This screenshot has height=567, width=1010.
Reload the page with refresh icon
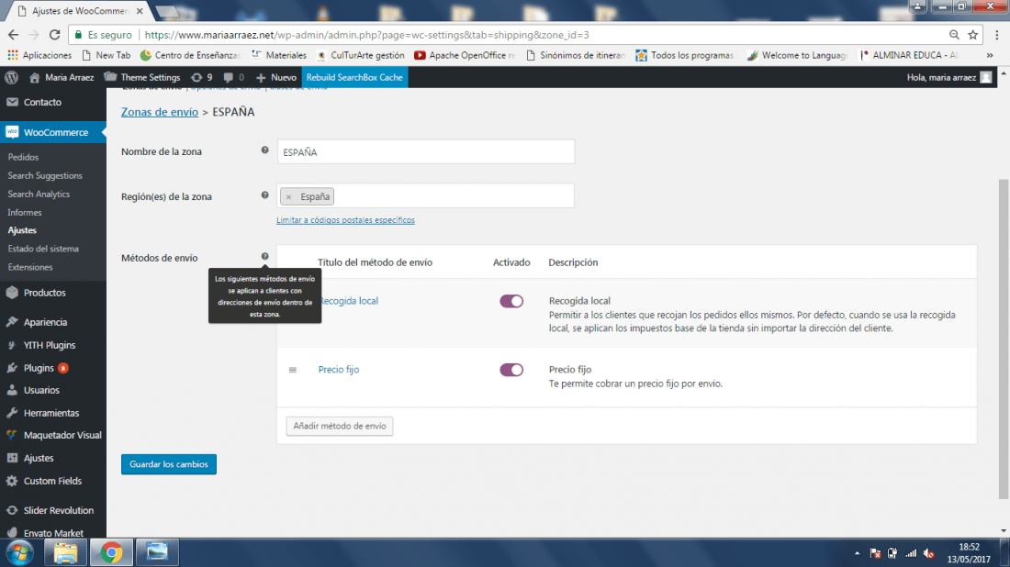(55, 35)
